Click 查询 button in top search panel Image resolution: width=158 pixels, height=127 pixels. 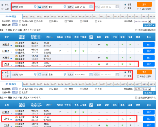click(144, 4)
